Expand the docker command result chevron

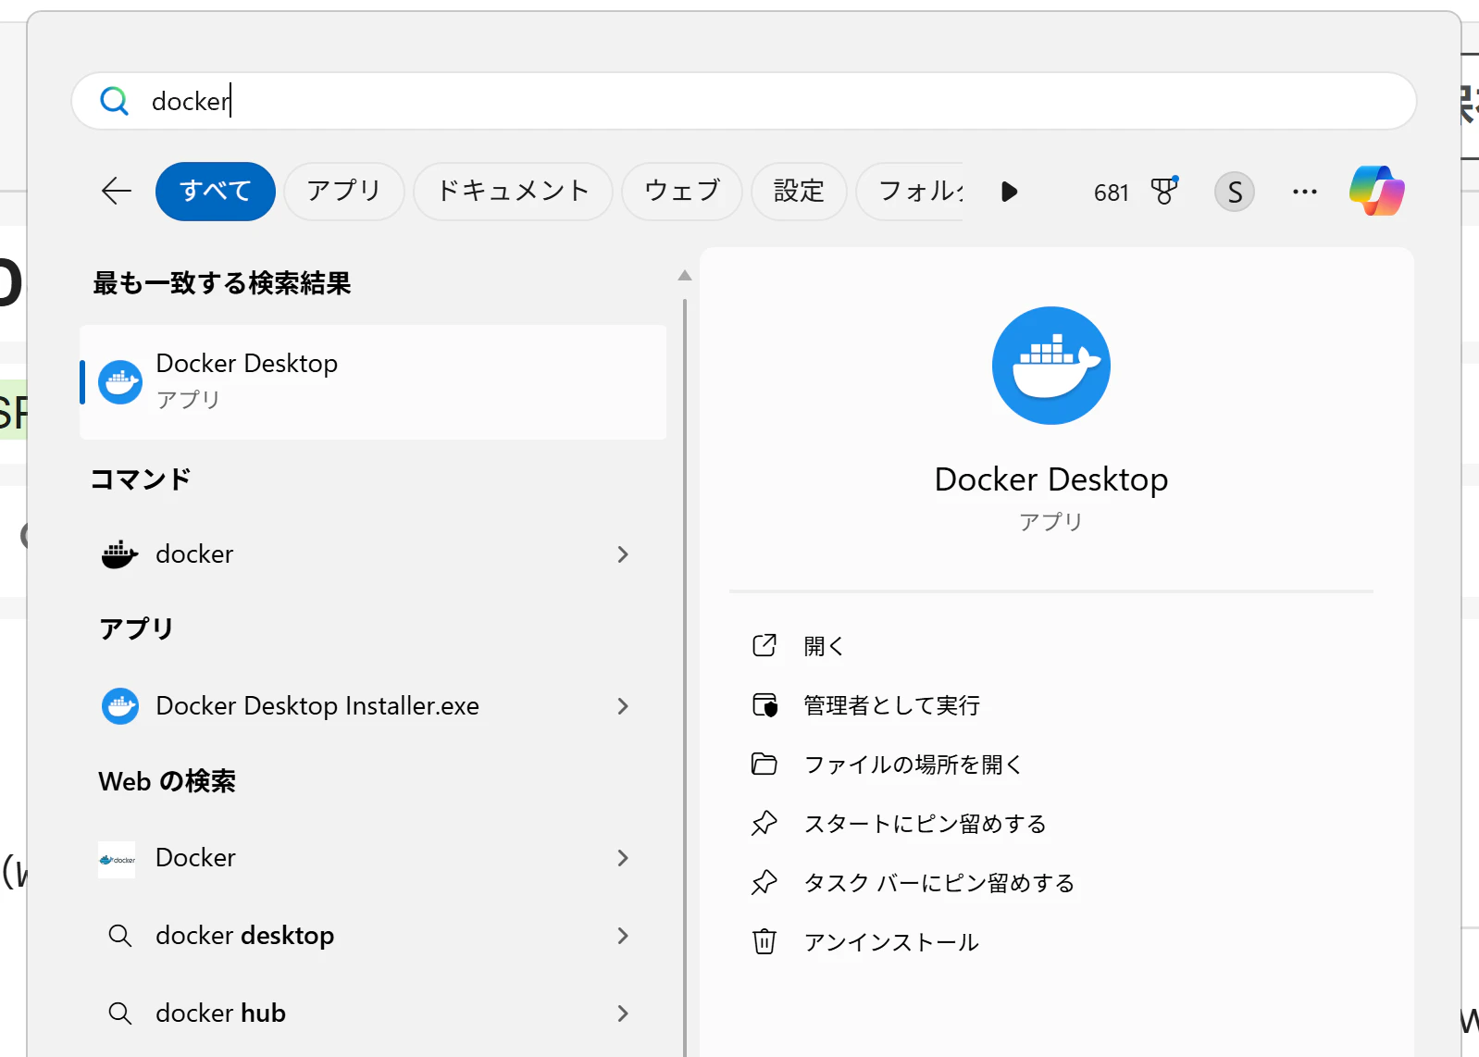click(x=623, y=554)
